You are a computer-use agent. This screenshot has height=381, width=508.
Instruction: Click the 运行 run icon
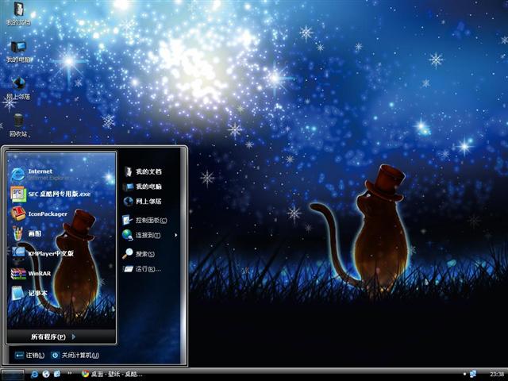[128, 269]
